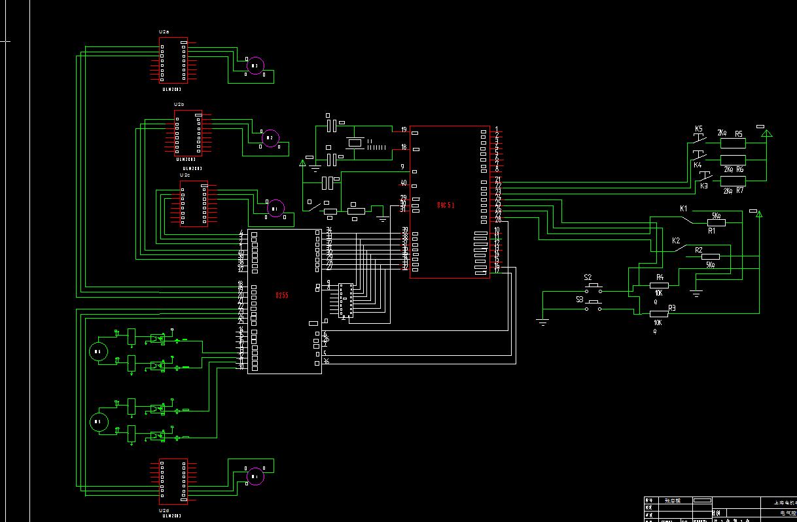This screenshot has width=797, height=522.
Task: Click the 5KΩ value above R1
Action: (717, 215)
